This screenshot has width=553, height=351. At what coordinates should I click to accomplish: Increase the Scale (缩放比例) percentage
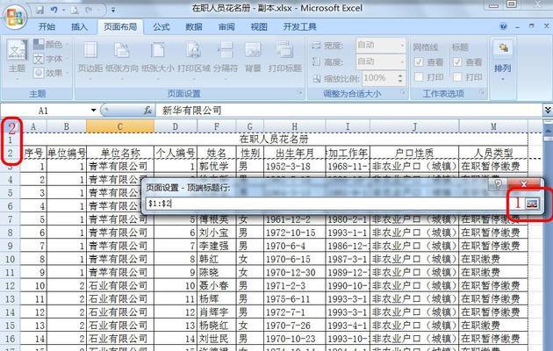[400, 75]
